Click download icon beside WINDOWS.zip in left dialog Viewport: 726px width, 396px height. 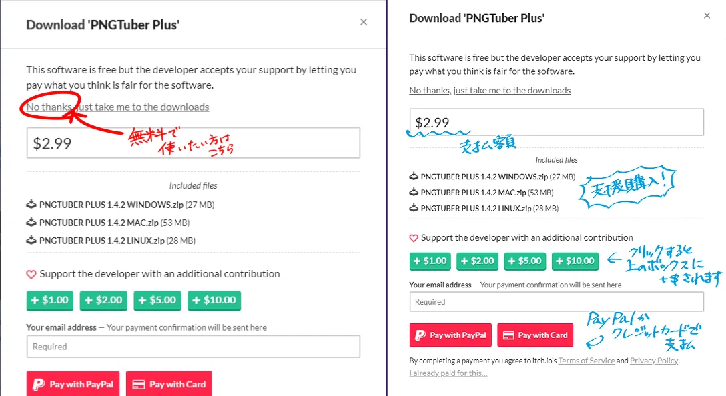coord(31,204)
